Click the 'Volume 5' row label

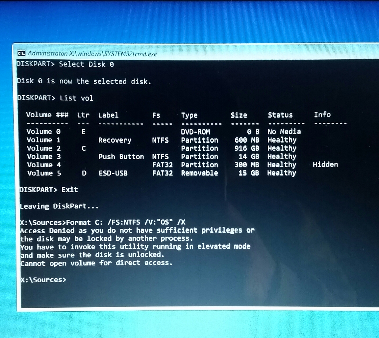pos(44,173)
